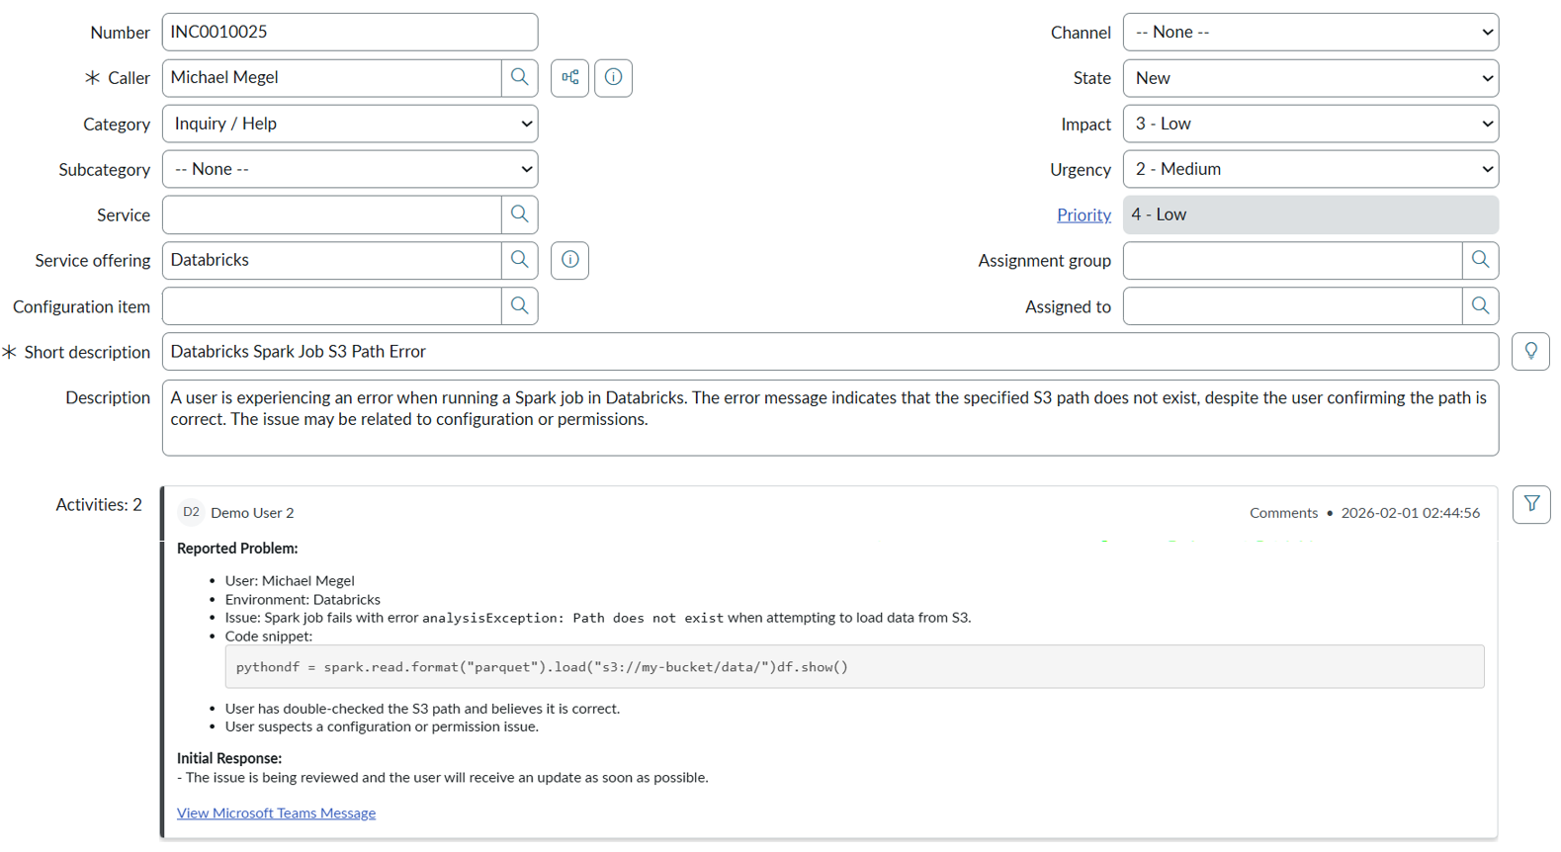The width and height of the screenshot is (1561, 852).
Task: Open the Channel dropdown
Action: tap(1311, 32)
